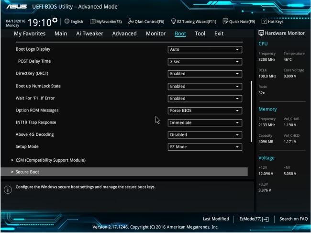This screenshot has height=233, width=311.
Task: Click English language label
Action: pos(77,22)
